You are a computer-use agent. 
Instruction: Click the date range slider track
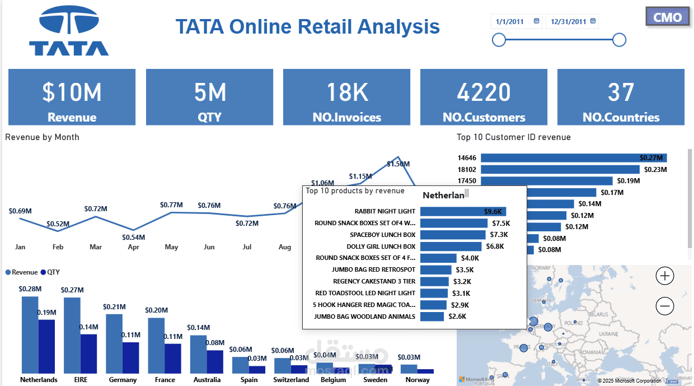coord(559,39)
